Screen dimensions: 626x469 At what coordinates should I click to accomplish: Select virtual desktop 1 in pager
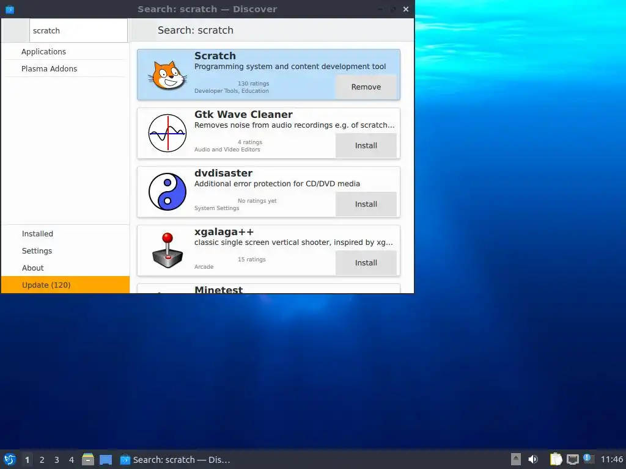click(x=27, y=460)
